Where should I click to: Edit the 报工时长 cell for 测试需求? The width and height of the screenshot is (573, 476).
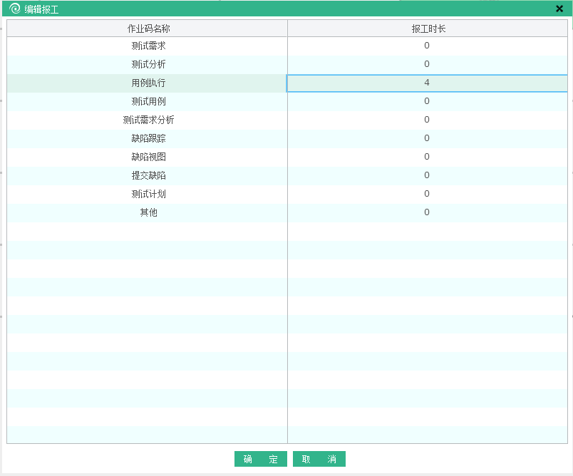click(427, 46)
